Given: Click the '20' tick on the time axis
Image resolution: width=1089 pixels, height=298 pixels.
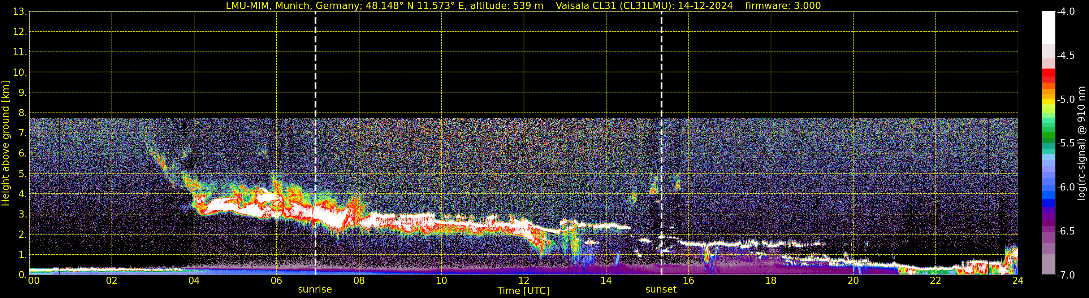Looking at the screenshot, I should [x=853, y=281].
